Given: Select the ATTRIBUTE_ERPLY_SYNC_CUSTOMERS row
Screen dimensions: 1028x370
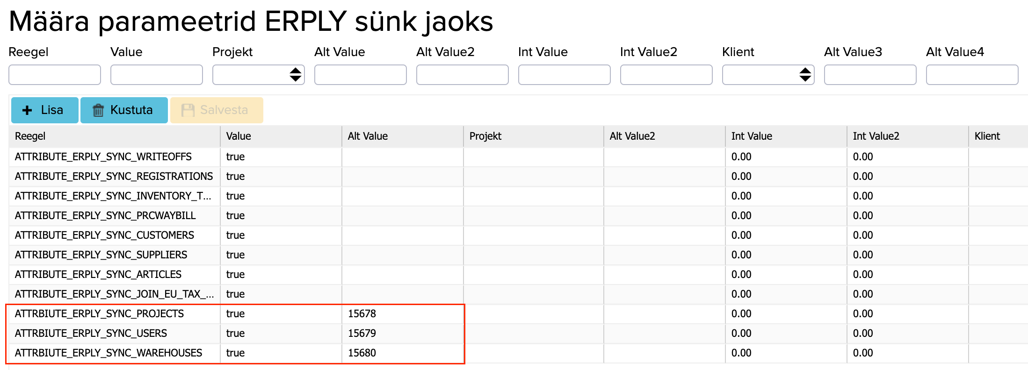Looking at the screenshot, I should coord(104,235).
